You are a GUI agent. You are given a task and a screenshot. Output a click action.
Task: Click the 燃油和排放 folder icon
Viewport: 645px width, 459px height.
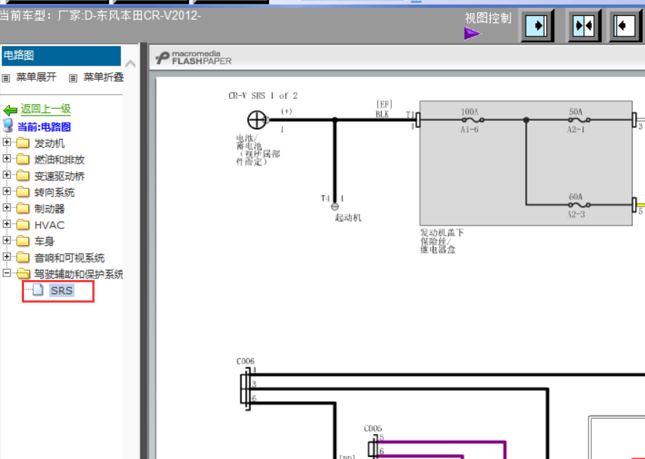pos(23,159)
